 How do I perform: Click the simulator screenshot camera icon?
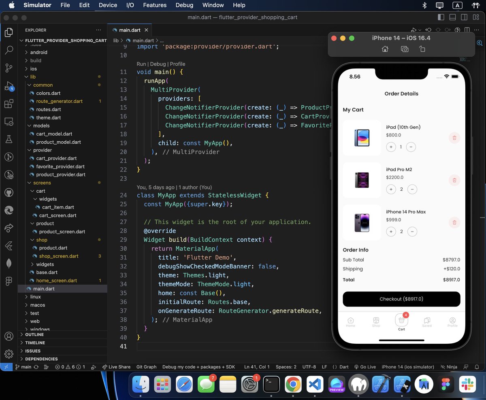tap(404, 49)
